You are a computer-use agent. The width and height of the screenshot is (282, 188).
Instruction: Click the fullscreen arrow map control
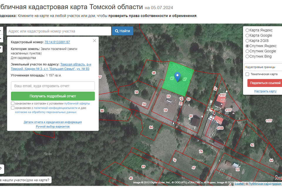click(1, 48)
